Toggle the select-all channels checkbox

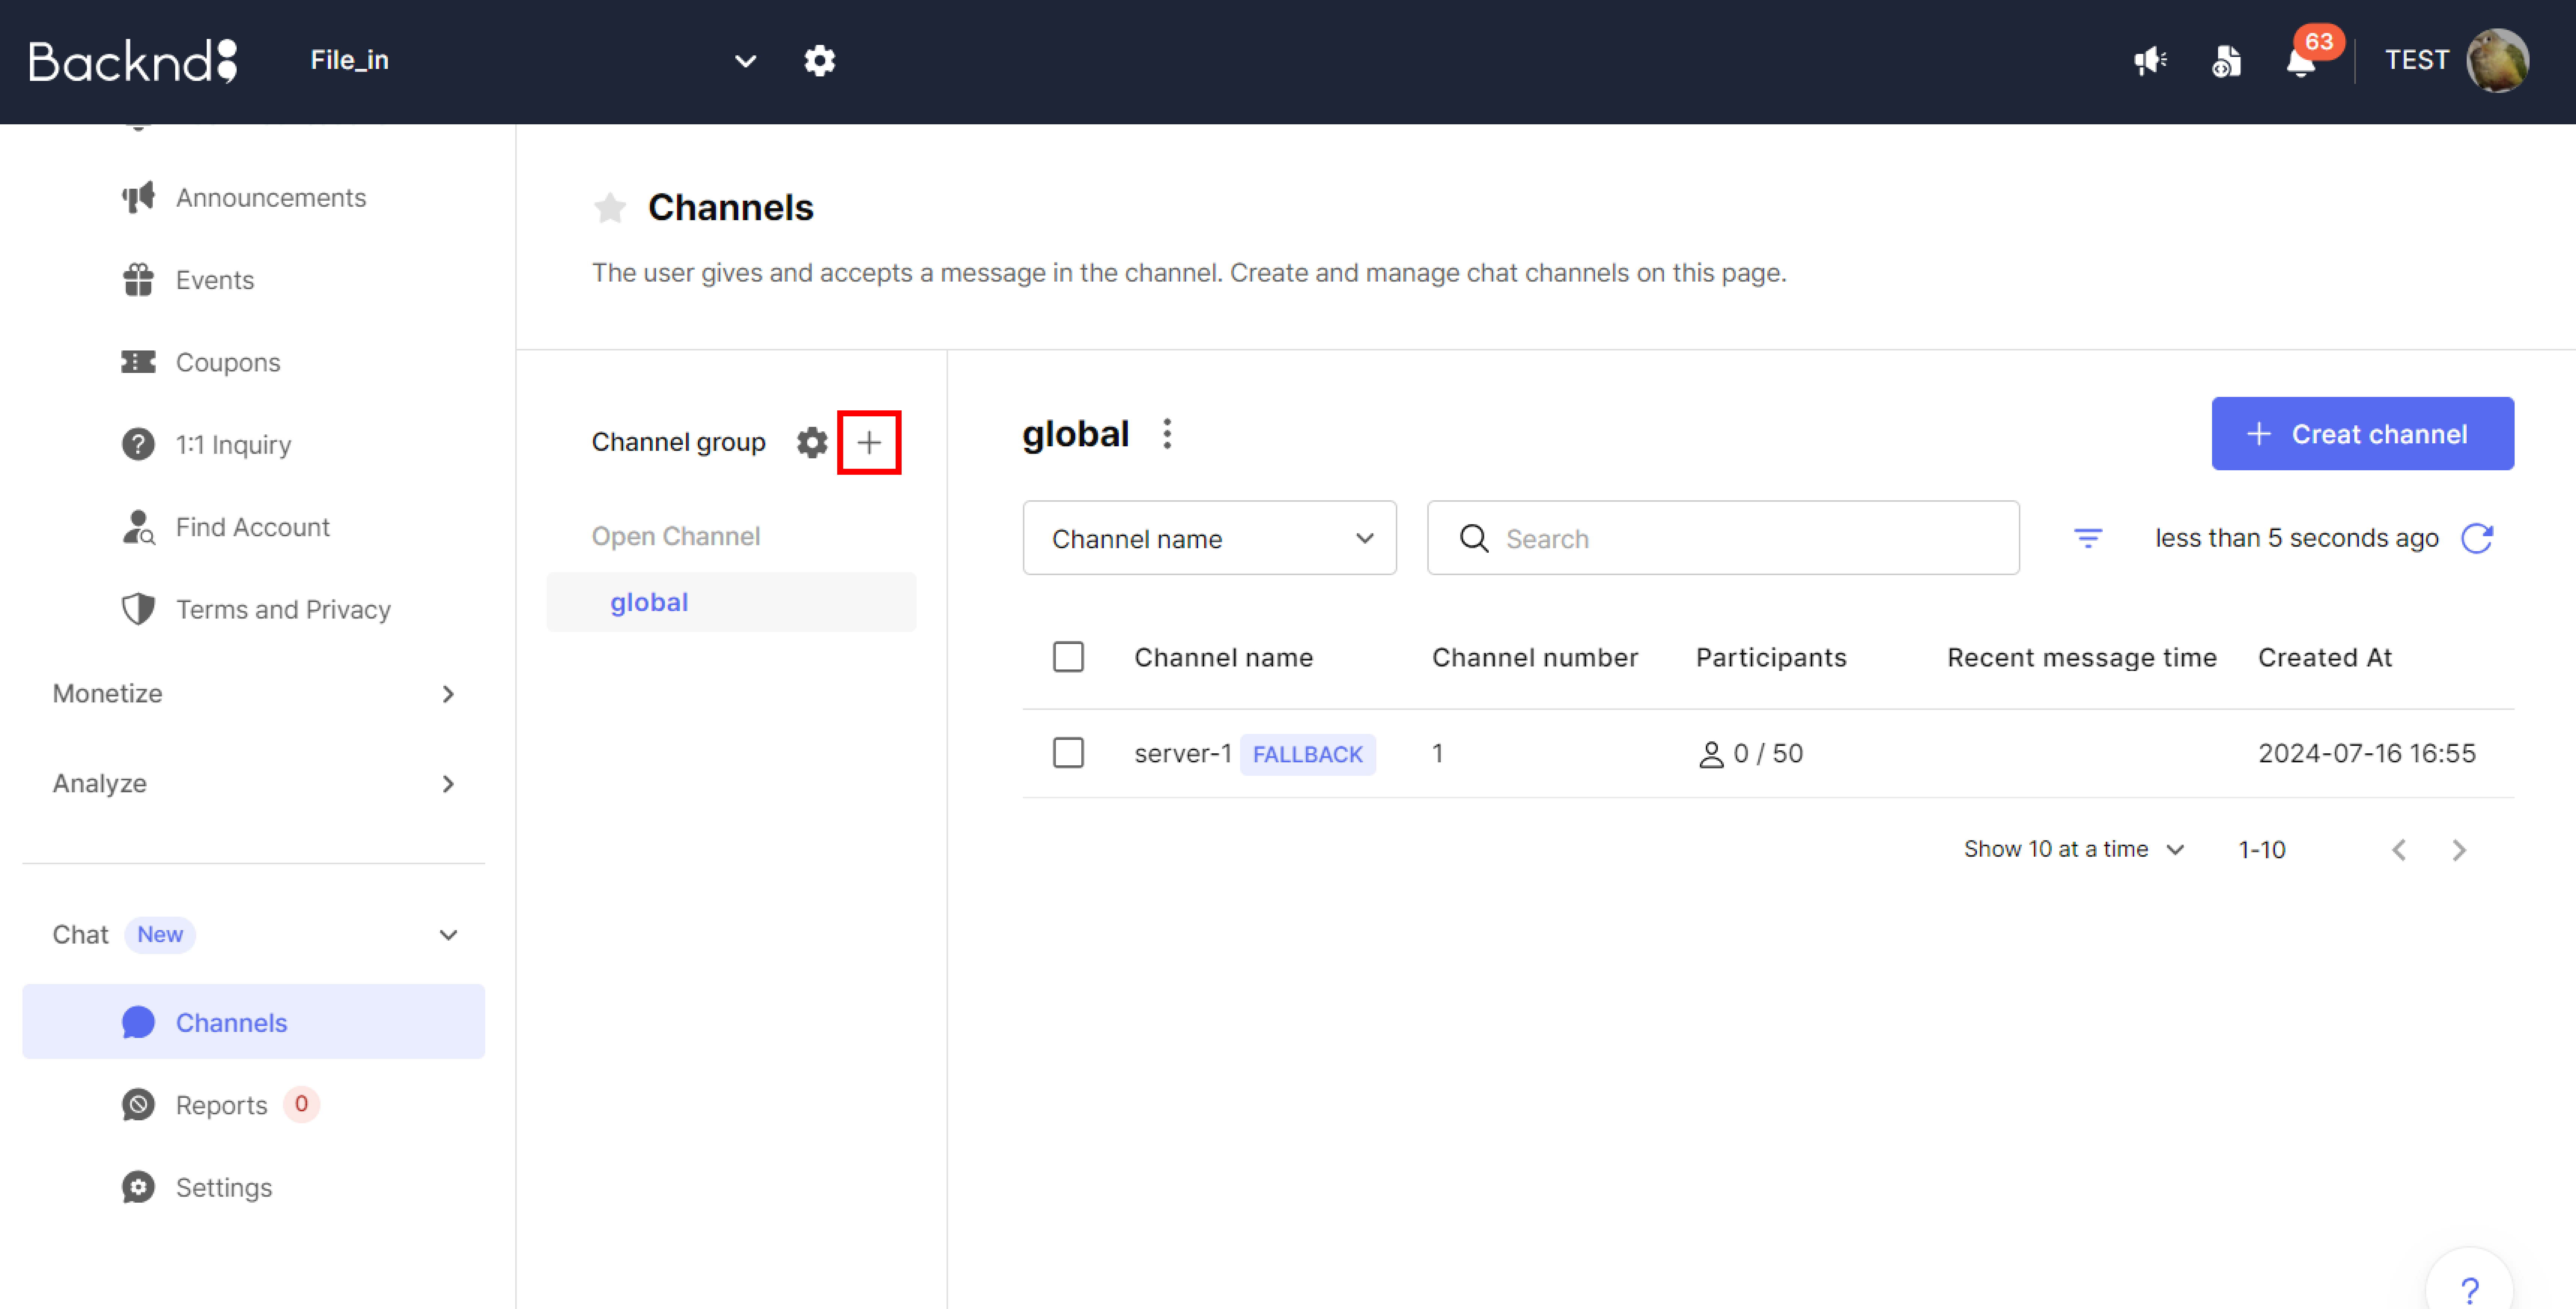(x=1068, y=657)
